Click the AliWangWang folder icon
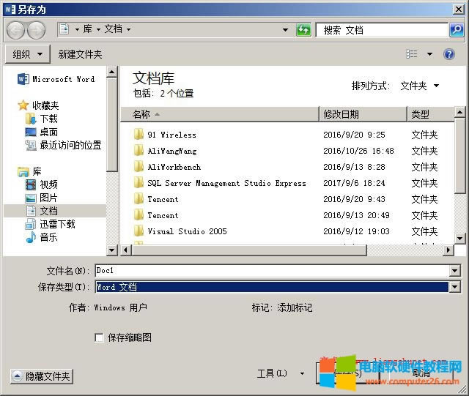Viewport: 469px width, 396px height. pyautogui.click(x=139, y=151)
